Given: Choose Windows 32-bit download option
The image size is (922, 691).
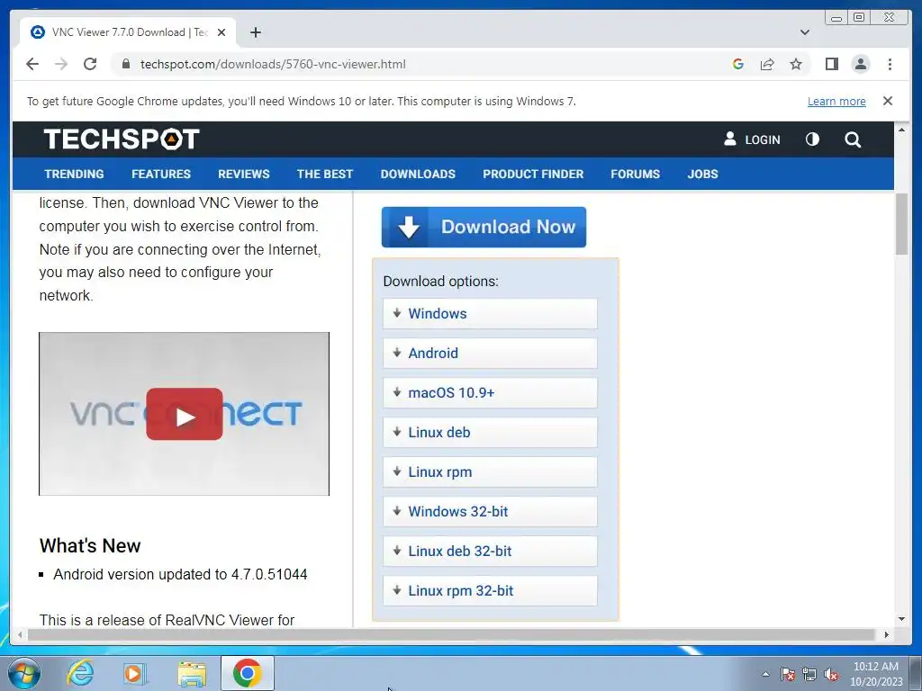Looking at the screenshot, I should 490,511.
